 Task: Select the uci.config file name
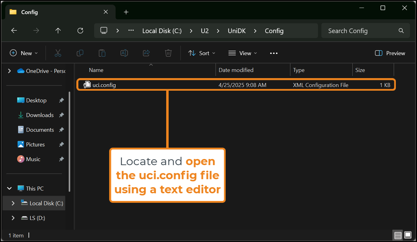click(104, 85)
